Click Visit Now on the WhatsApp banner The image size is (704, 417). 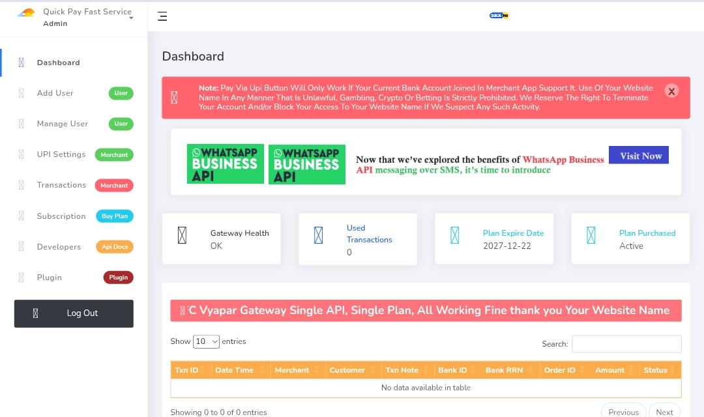pos(638,155)
